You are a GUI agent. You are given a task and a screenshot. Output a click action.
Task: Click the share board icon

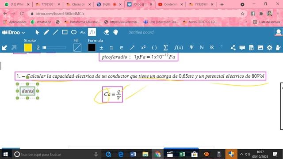pos(233,48)
